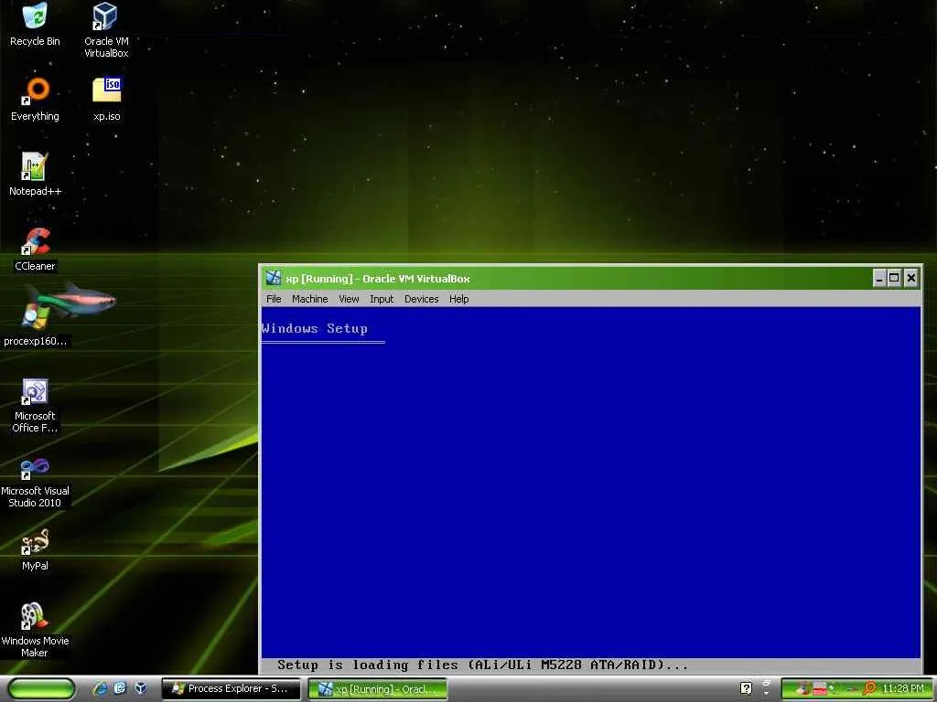Select the Windows Movie Maker desktop shortcut

pyautogui.click(x=35, y=631)
